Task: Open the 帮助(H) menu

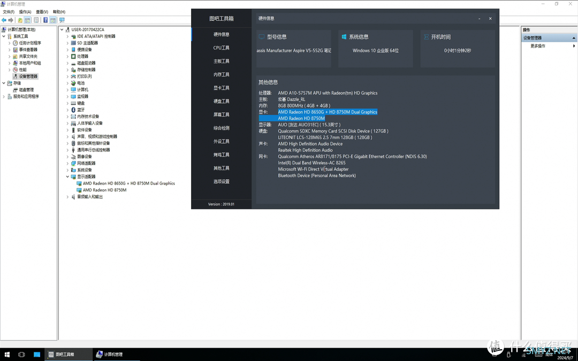Action: pyautogui.click(x=59, y=12)
